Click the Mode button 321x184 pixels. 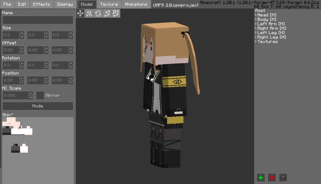38,106
